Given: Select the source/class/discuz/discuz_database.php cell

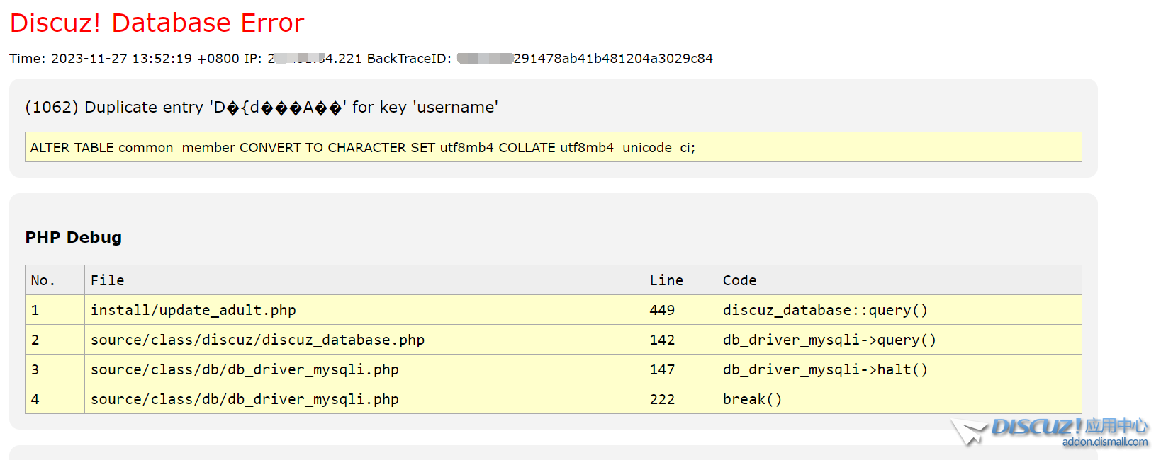Looking at the screenshot, I should 257,340.
